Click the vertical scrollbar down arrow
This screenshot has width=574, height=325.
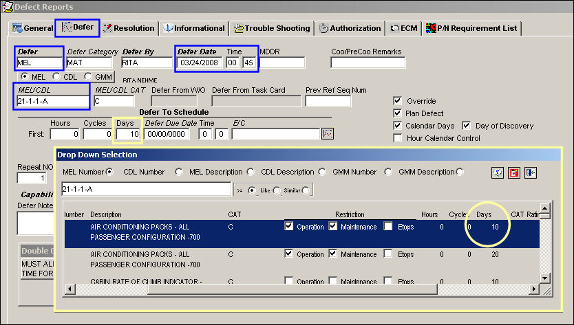[x=544, y=278]
